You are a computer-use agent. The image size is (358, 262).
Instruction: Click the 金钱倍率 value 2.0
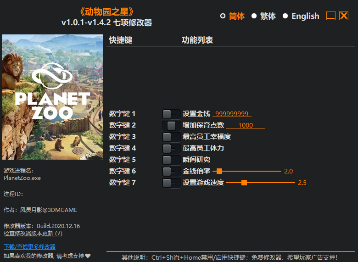(288, 171)
